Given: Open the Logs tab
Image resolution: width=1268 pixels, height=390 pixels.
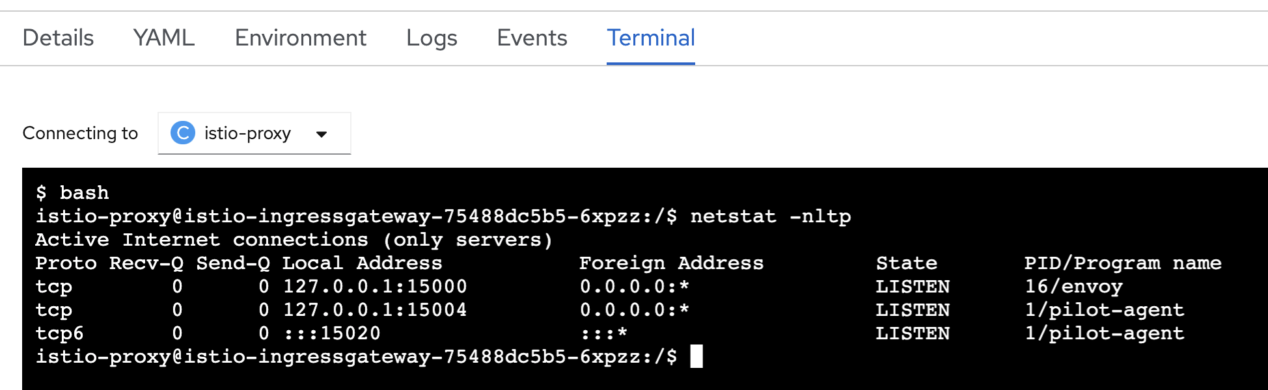Looking at the screenshot, I should click(432, 38).
